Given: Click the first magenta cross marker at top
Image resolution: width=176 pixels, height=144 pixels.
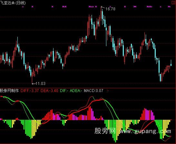Looking at the screenshot, I should pyautogui.click(x=23, y=7).
